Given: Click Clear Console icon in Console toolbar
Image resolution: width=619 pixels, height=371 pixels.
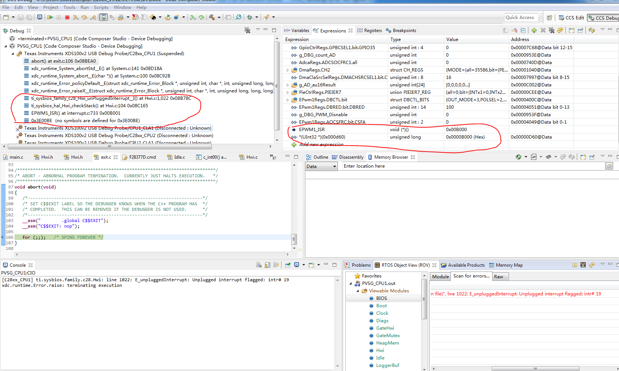Looking at the screenshot, I should [259, 265].
